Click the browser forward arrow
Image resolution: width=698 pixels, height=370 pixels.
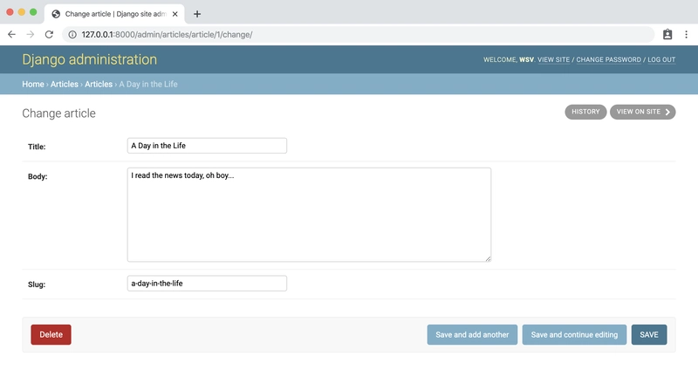[31, 34]
